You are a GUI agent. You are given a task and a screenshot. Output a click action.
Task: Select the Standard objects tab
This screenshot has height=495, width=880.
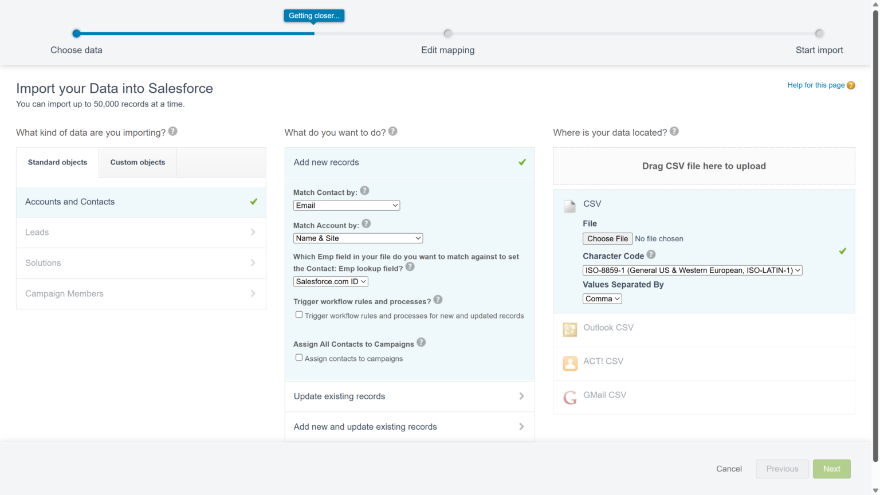[57, 162]
